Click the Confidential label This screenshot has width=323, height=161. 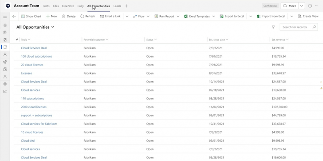[x=270, y=6]
